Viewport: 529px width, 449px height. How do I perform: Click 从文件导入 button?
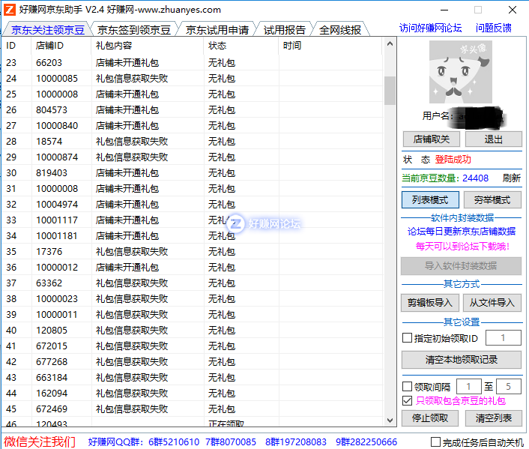point(492,303)
